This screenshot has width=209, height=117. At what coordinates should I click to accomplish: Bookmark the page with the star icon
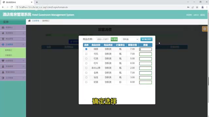coord(197,7)
